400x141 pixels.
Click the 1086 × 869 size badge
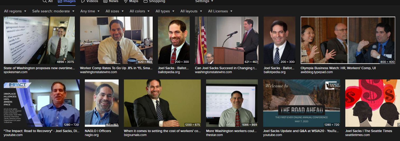[x=249, y=125]
